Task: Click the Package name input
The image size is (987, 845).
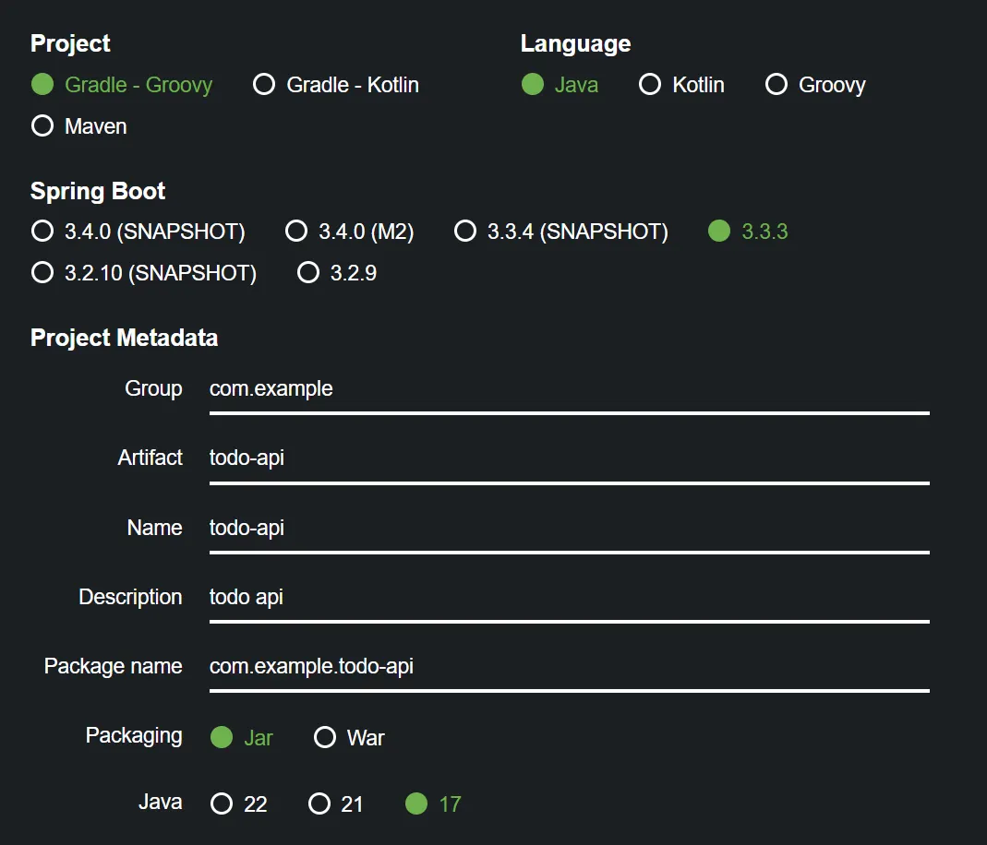Action: point(569,666)
